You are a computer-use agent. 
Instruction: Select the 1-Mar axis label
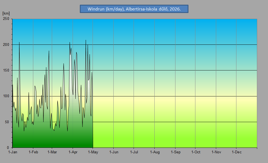coord(52,152)
